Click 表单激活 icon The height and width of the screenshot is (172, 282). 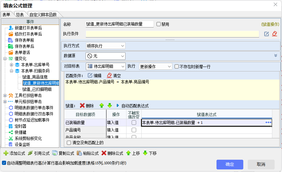click(11, 52)
